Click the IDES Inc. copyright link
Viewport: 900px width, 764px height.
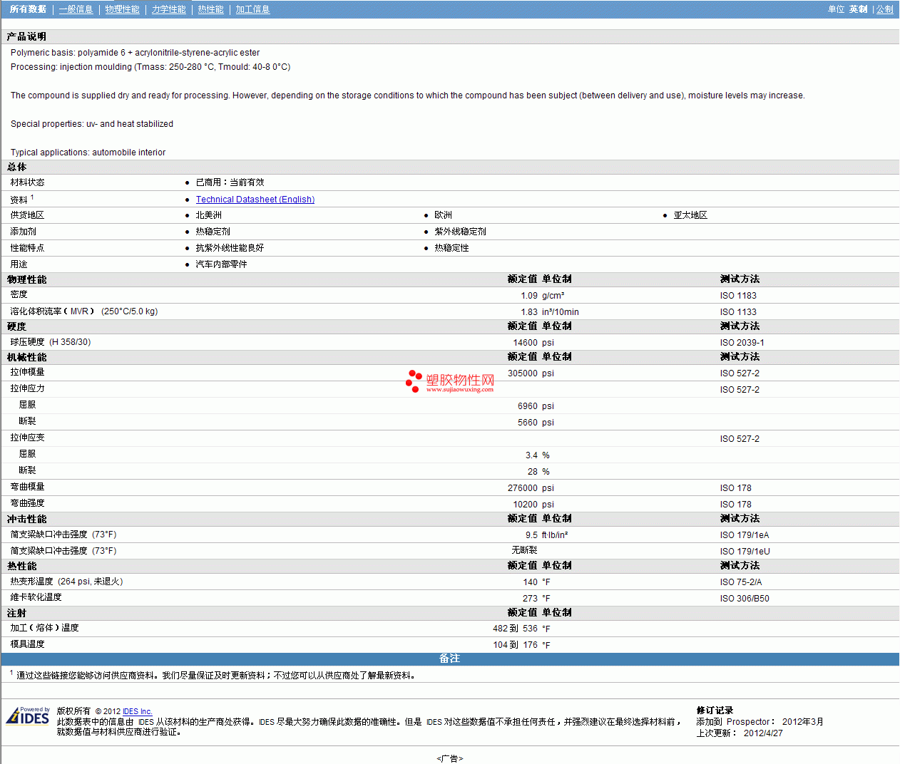coord(137,711)
